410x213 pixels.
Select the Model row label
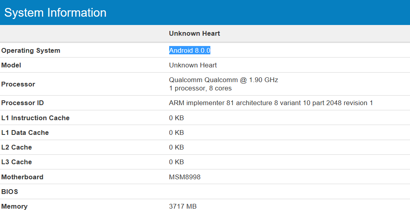pyautogui.click(x=11, y=65)
